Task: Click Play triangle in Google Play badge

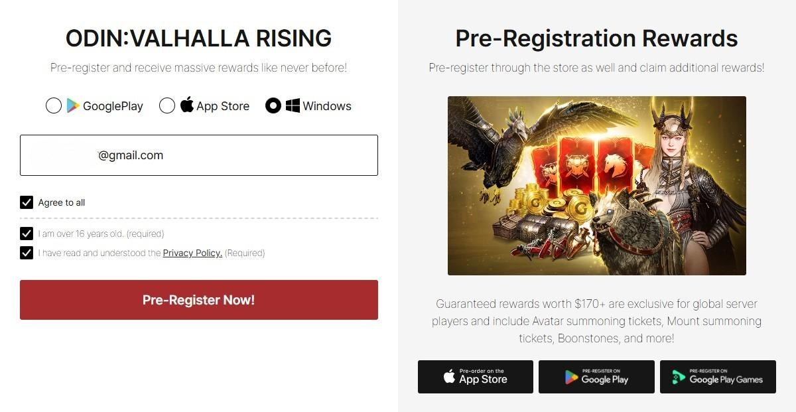Action: [x=571, y=377]
